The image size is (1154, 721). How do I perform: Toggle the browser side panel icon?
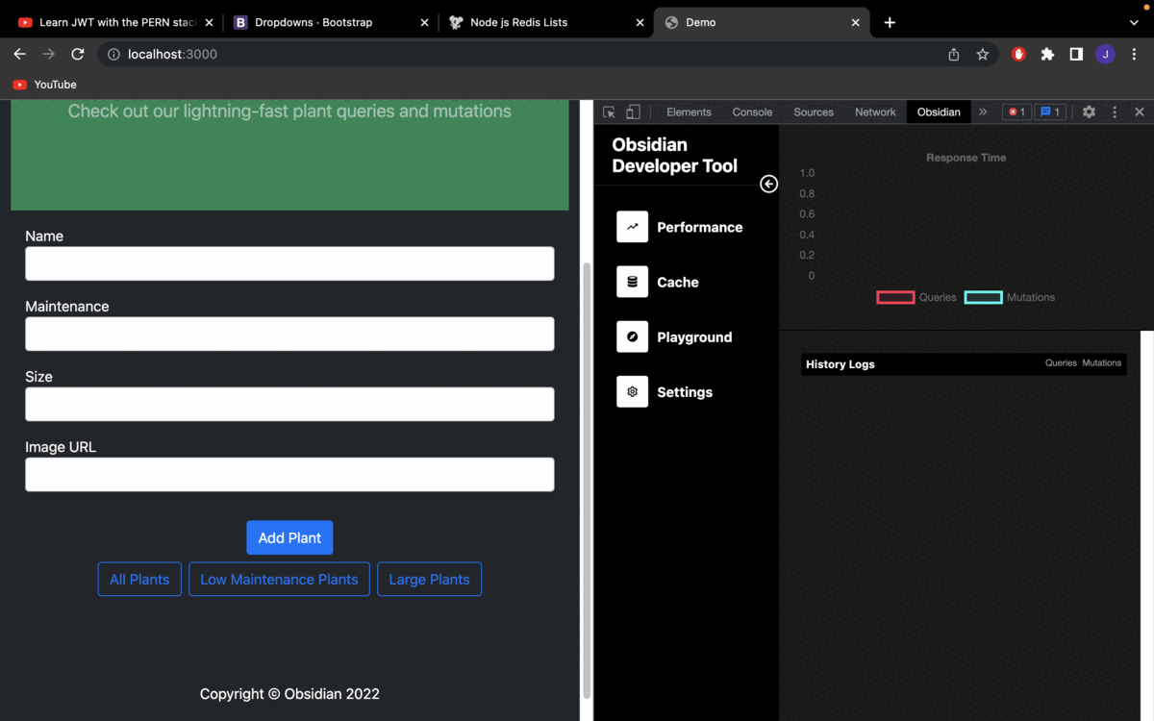point(1076,54)
